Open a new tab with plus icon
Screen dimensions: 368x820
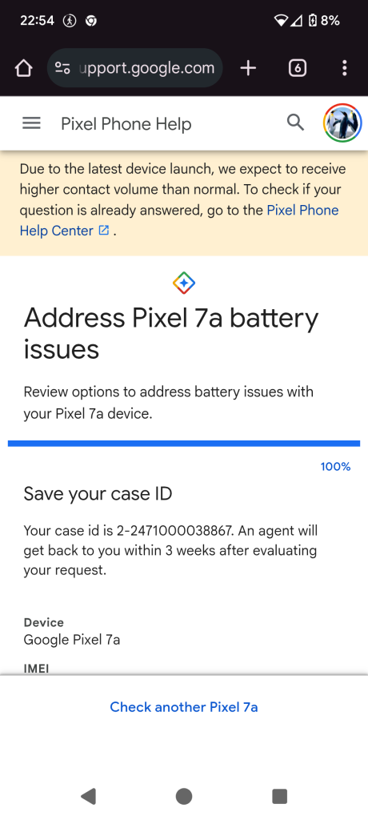(248, 68)
